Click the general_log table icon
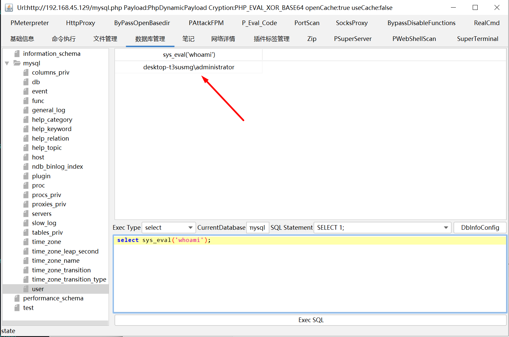The width and height of the screenshot is (509, 337). [x=26, y=110]
